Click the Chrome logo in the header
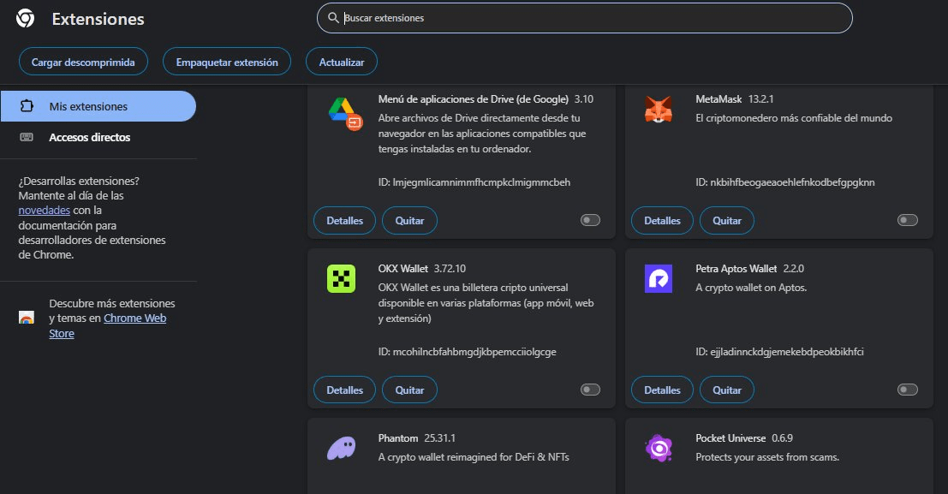The height and width of the screenshot is (494, 948). [26, 19]
